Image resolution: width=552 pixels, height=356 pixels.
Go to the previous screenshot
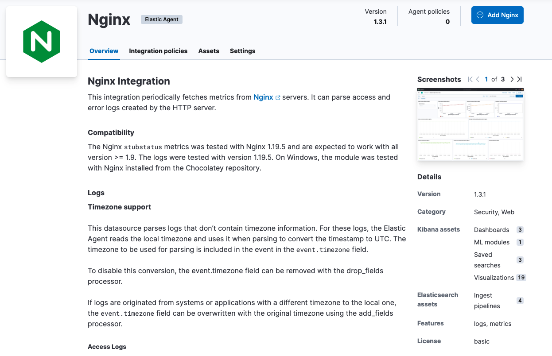tap(478, 79)
